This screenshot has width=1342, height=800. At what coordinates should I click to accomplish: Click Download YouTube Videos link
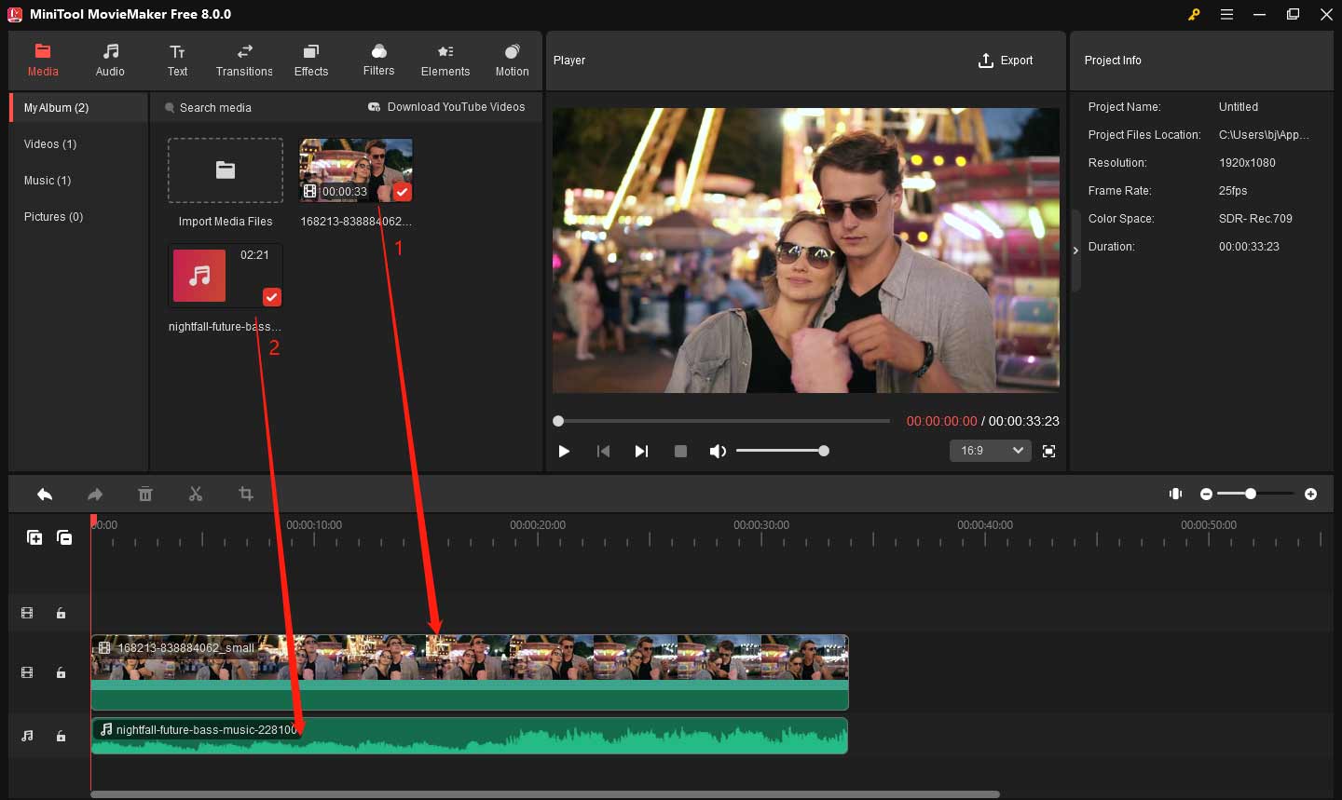446,107
